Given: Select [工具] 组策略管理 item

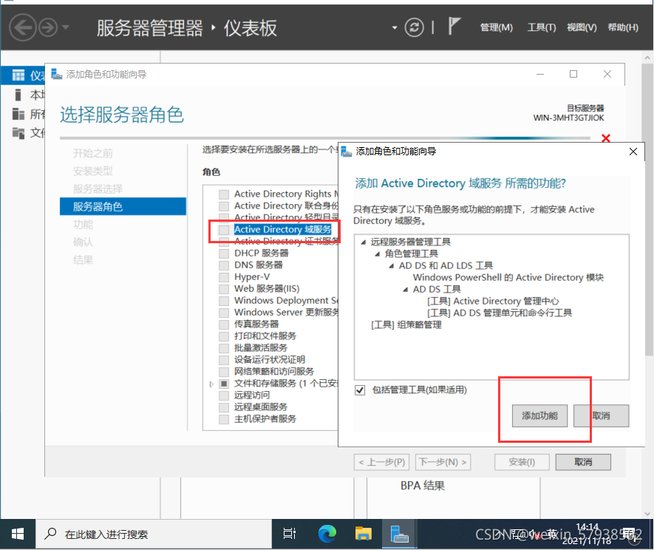Looking at the screenshot, I should 406,325.
